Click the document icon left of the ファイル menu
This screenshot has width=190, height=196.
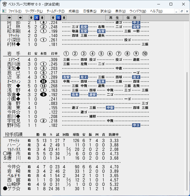pos(4,11)
